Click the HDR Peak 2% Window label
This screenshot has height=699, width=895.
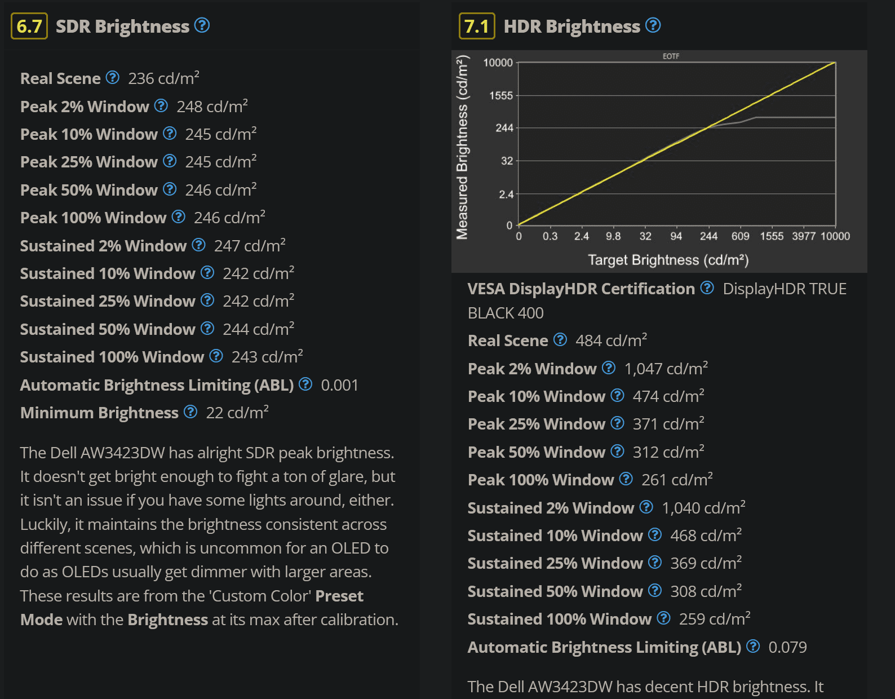tap(532, 369)
